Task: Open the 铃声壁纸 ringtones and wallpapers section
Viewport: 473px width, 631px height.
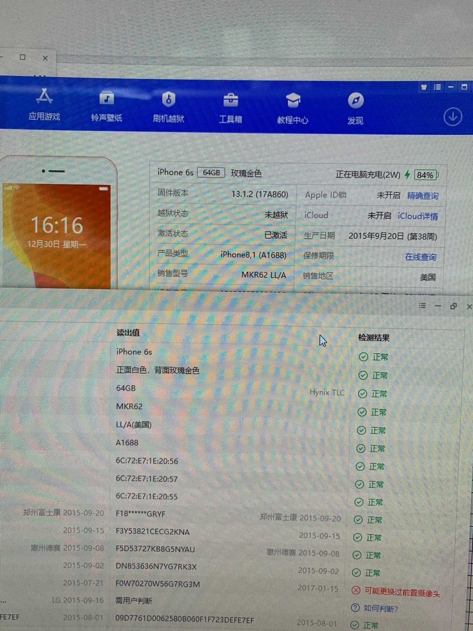Action: click(x=106, y=106)
